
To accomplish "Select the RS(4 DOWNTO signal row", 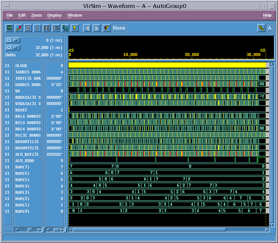I will coord(28,116).
